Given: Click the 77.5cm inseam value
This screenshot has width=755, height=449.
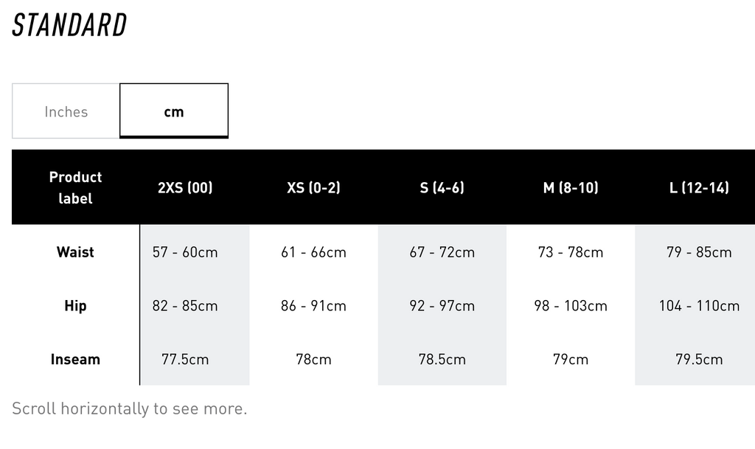Looking at the screenshot, I should (x=185, y=360).
